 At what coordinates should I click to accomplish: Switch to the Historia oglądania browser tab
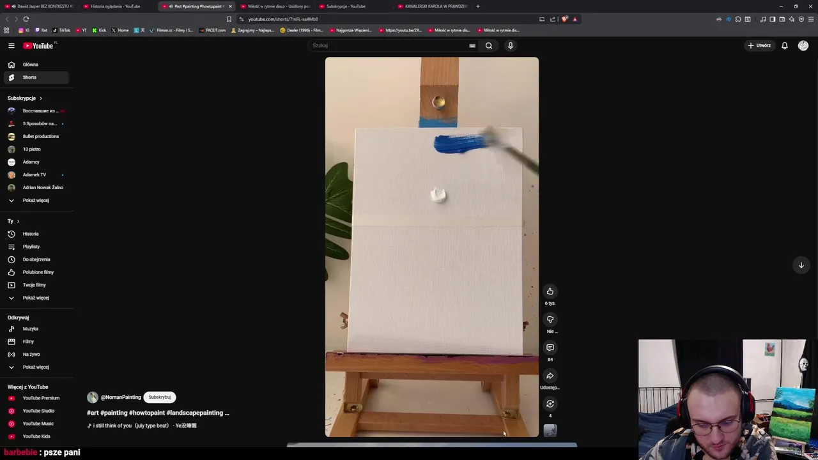tap(115, 6)
